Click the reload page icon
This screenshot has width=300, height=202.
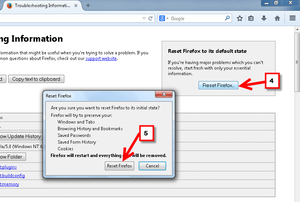click(151, 18)
